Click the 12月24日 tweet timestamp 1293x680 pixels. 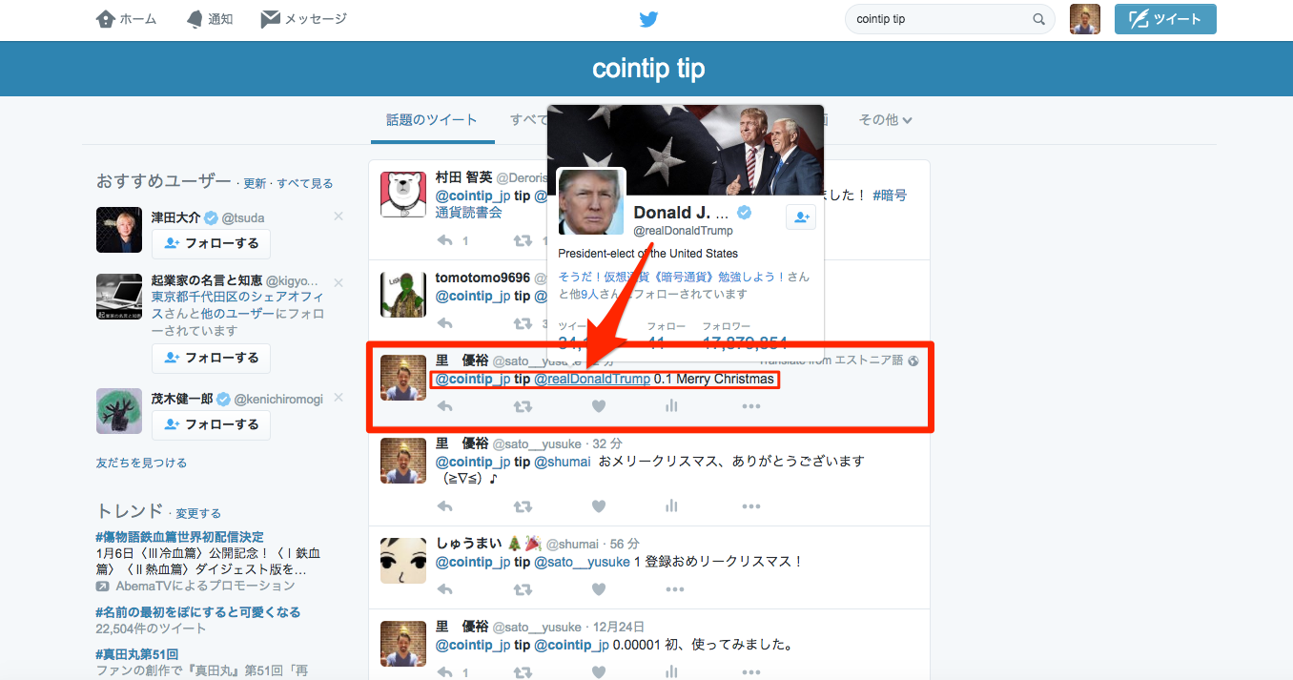point(620,627)
